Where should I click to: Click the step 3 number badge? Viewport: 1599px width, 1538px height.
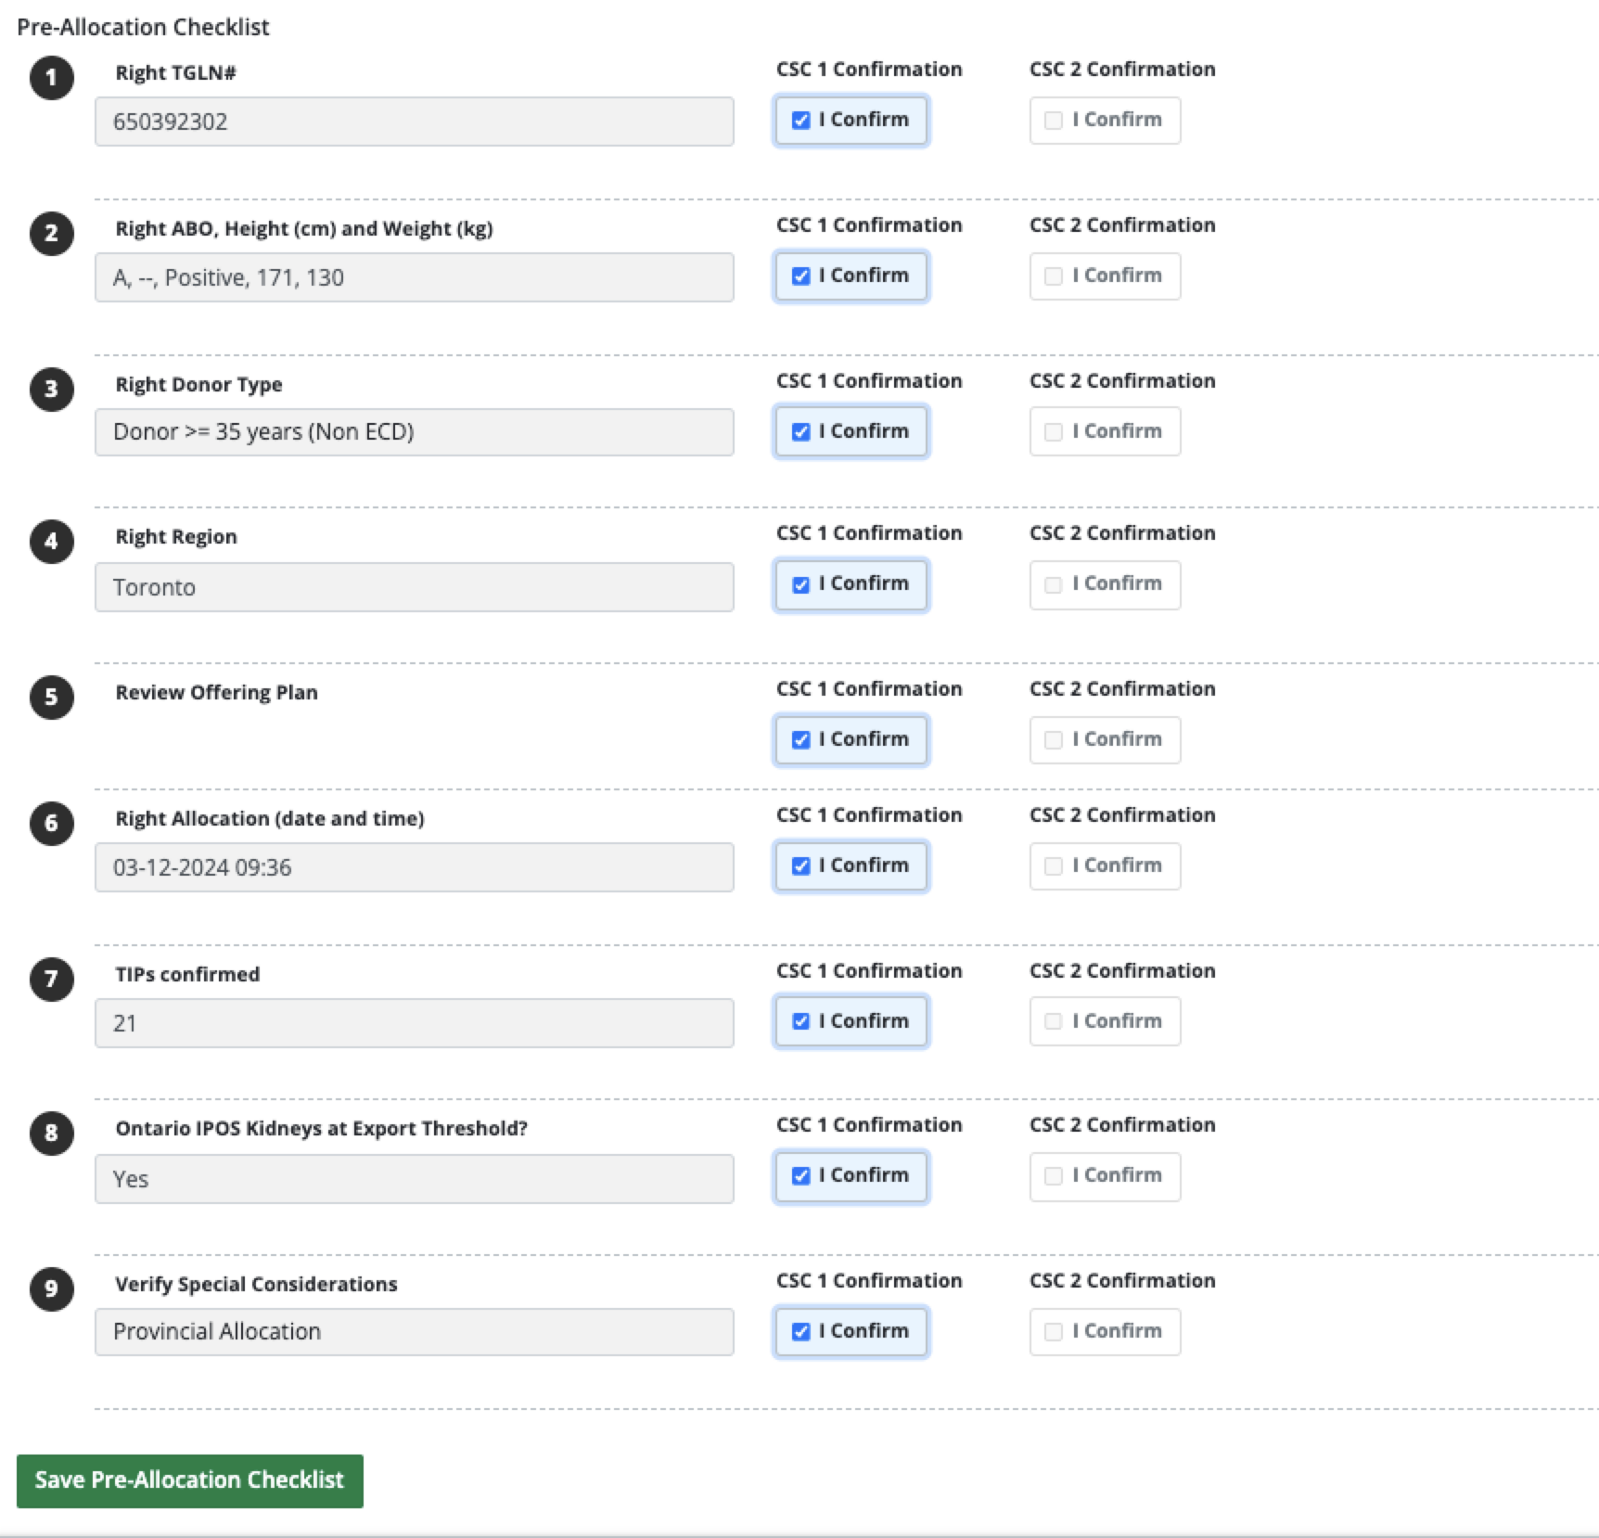51,391
